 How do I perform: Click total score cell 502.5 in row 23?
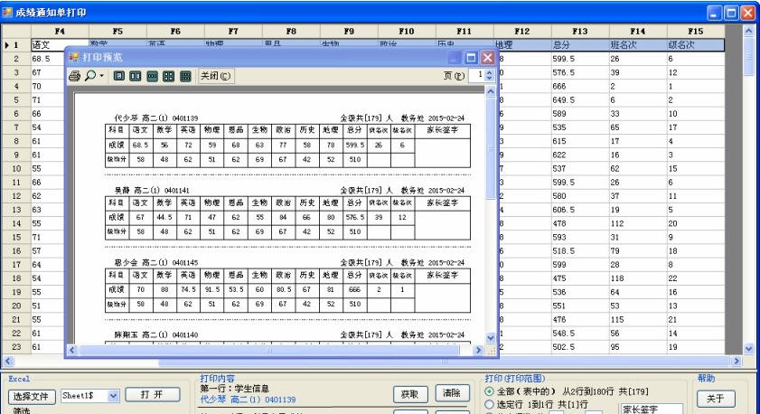tap(579, 347)
